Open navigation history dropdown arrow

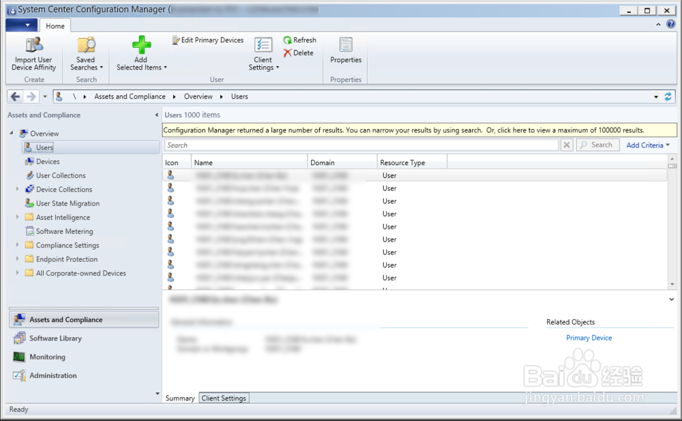[45, 97]
